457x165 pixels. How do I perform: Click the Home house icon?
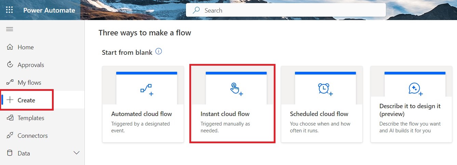10,47
